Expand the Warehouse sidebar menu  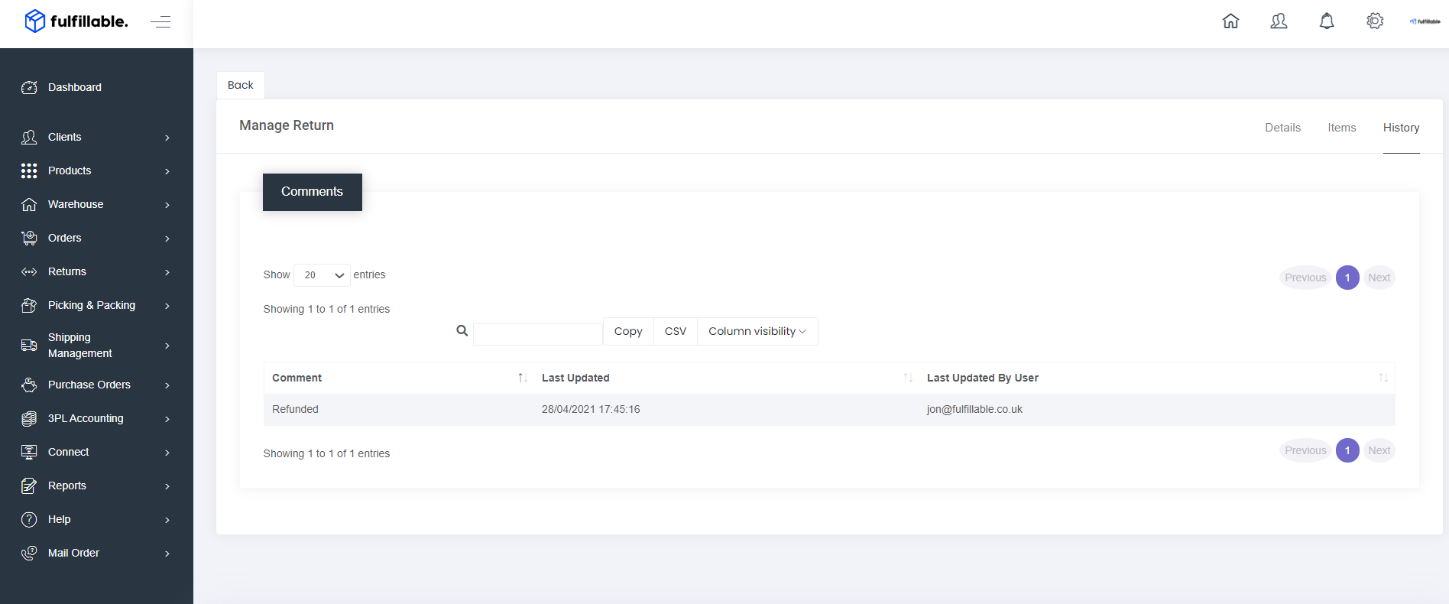(96, 204)
